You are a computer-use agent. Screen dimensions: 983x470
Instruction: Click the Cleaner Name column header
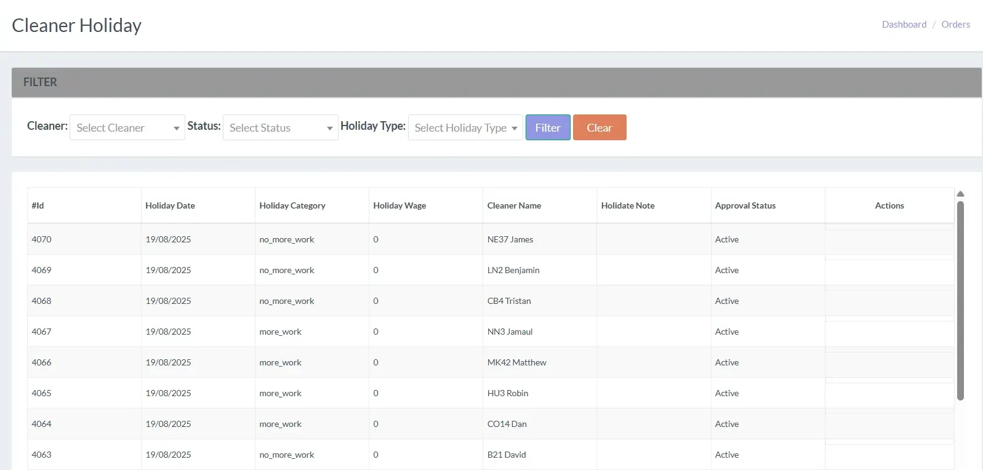click(514, 205)
